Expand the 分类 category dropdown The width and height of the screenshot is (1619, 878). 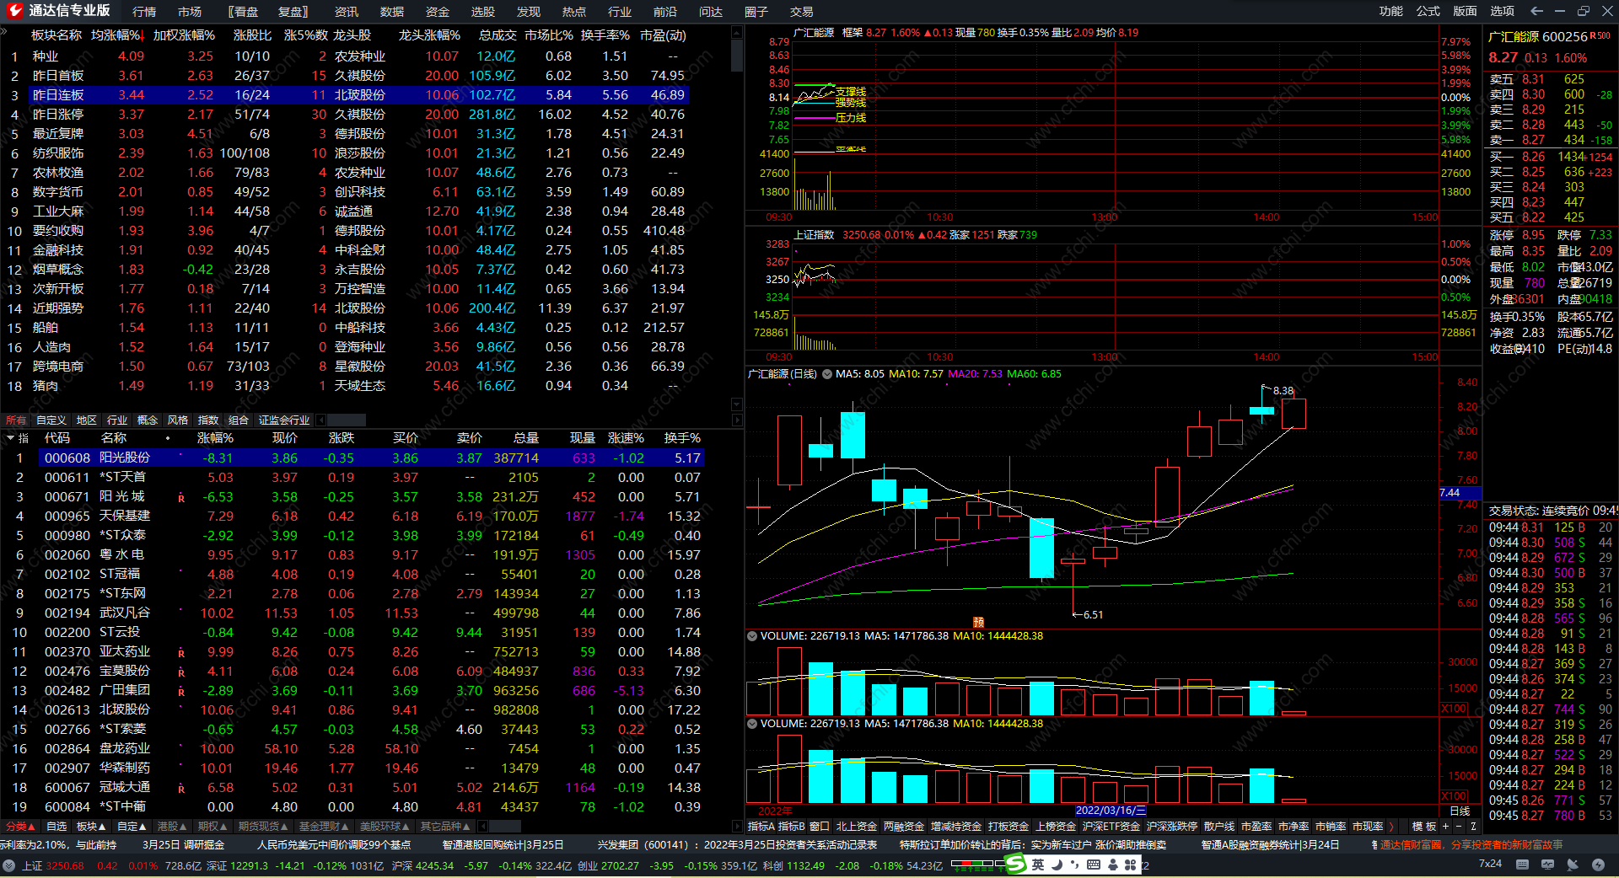[20, 827]
